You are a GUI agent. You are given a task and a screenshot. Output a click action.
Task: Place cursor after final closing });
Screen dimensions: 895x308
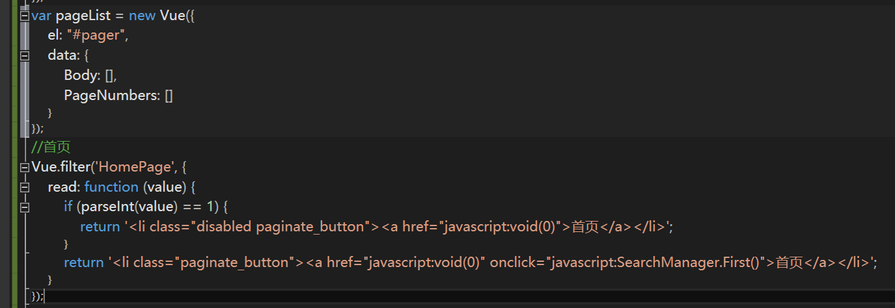45,297
